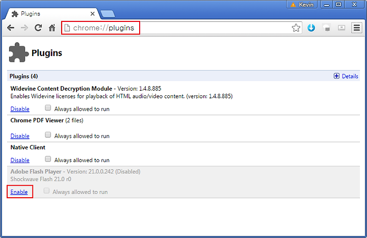Open a new tab
This screenshot has width=367, height=238.
[108, 14]
